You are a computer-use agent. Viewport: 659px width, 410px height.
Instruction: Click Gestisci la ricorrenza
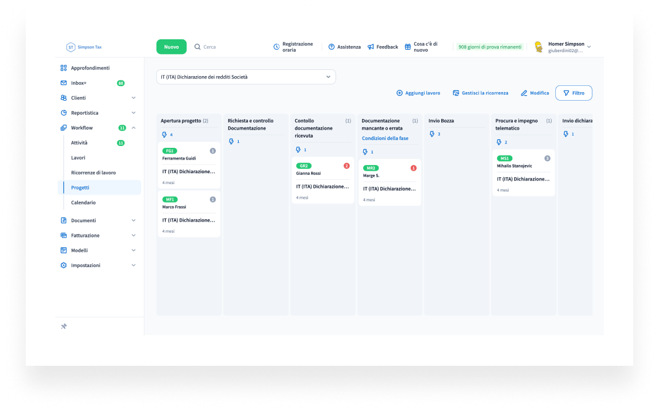coord(480,93)
